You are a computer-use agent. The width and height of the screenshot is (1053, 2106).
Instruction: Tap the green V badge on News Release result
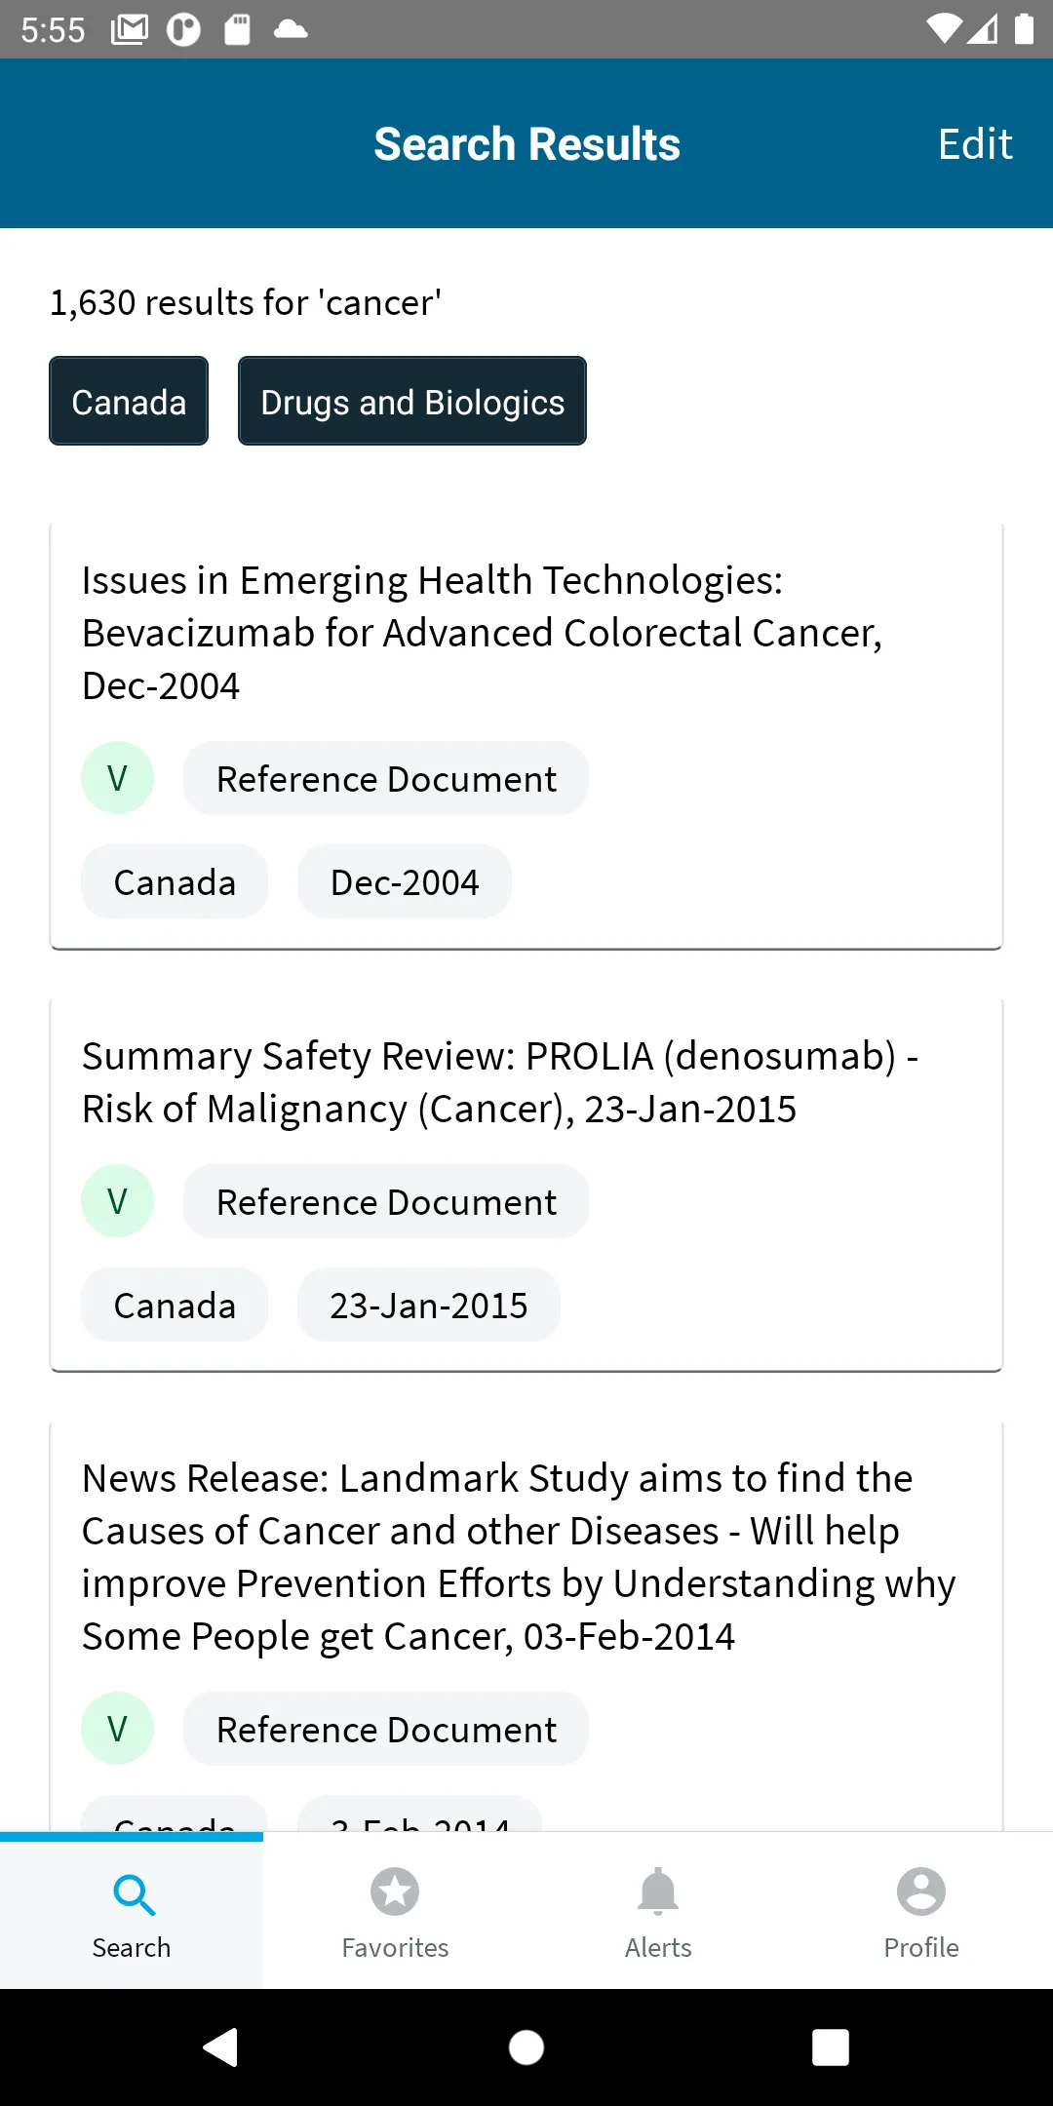point(117,1729)
